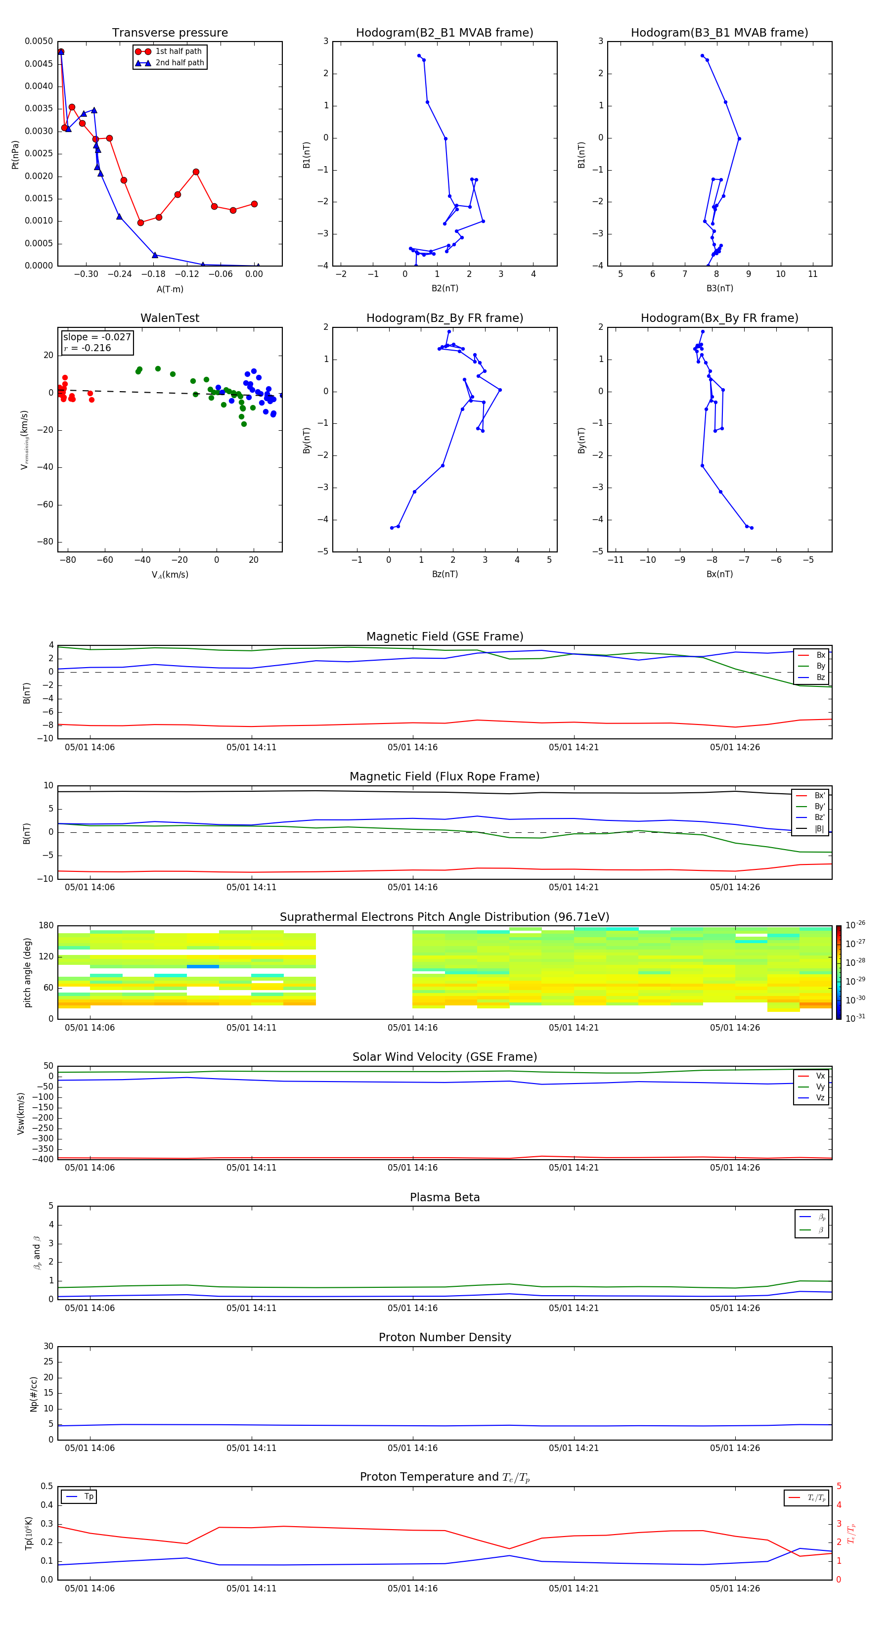Click the '1st half path' legend entry
Screen dimensions: 890x1632
point(169,51)
